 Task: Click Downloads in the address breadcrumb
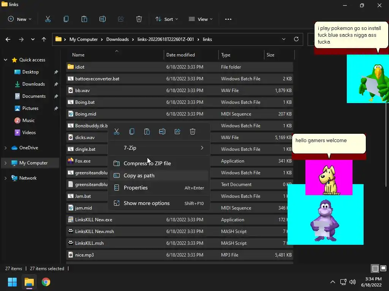coord(118,39)
